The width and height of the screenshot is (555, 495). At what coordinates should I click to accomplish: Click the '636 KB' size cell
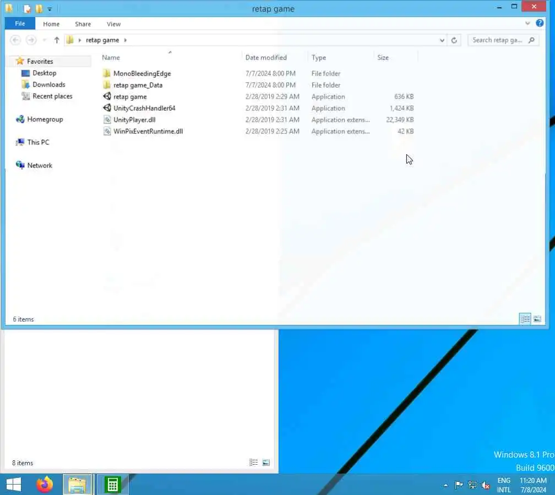tap(404, 96)
